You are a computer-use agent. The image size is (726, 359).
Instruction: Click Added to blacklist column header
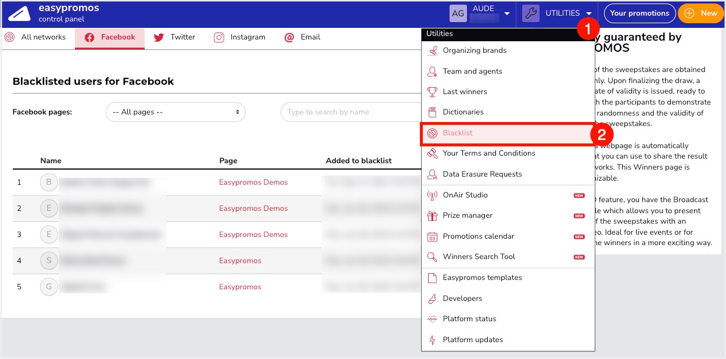point(359,161)
